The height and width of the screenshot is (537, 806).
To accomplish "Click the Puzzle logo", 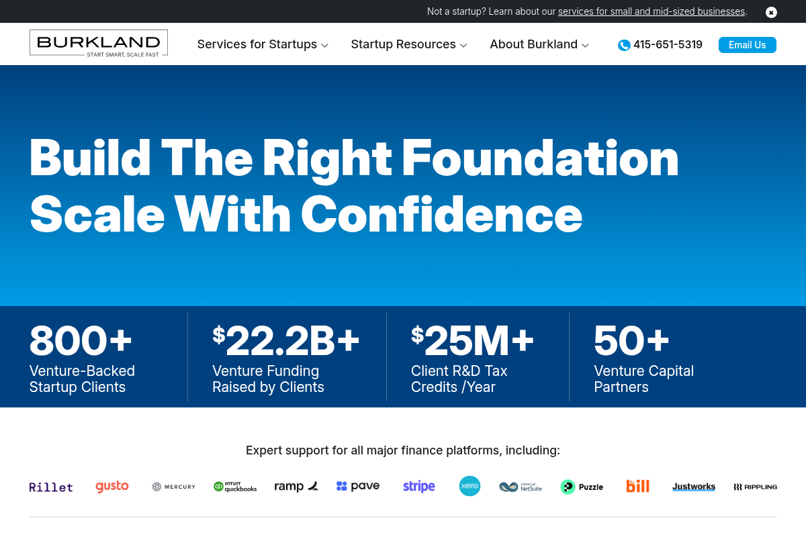I will coord(582,487).
